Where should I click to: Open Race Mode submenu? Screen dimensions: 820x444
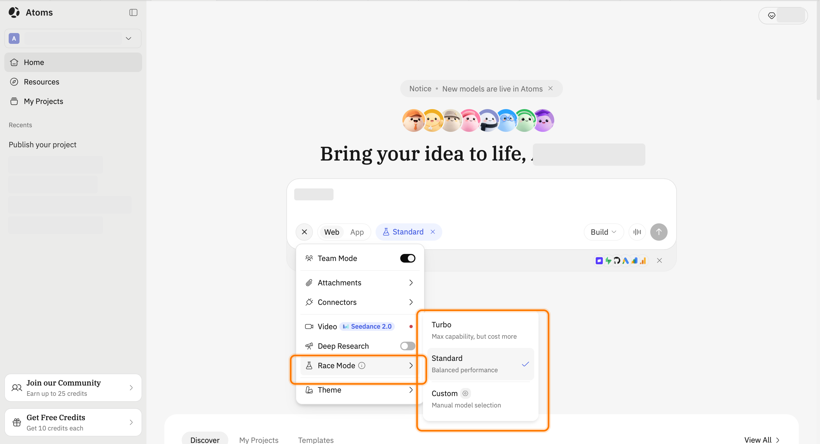tap(360, 365)
